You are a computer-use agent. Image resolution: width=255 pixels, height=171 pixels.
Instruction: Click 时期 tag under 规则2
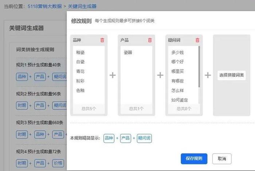tap(22, 106)
